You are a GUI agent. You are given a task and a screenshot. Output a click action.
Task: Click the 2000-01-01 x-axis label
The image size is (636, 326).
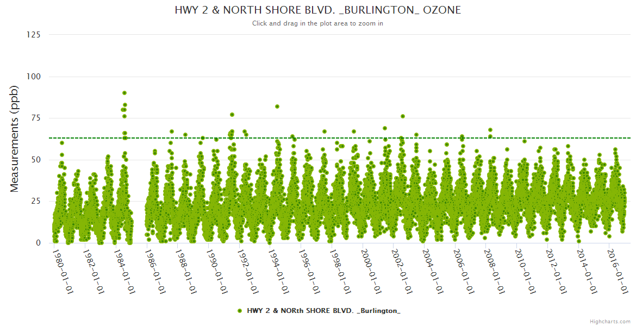click(x=372, y=271)
